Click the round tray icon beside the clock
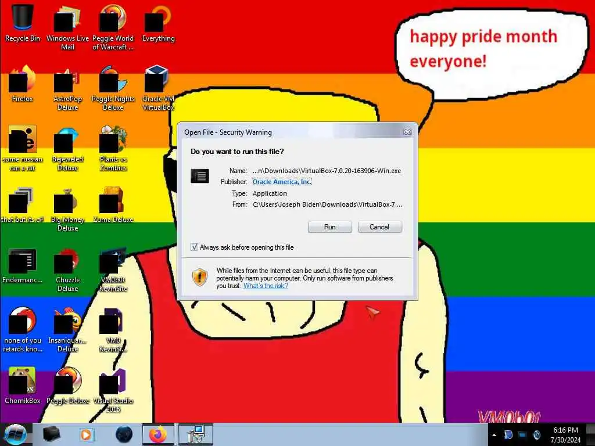The image size is (595, 446). pyautogui.click(x=536, y=435)
